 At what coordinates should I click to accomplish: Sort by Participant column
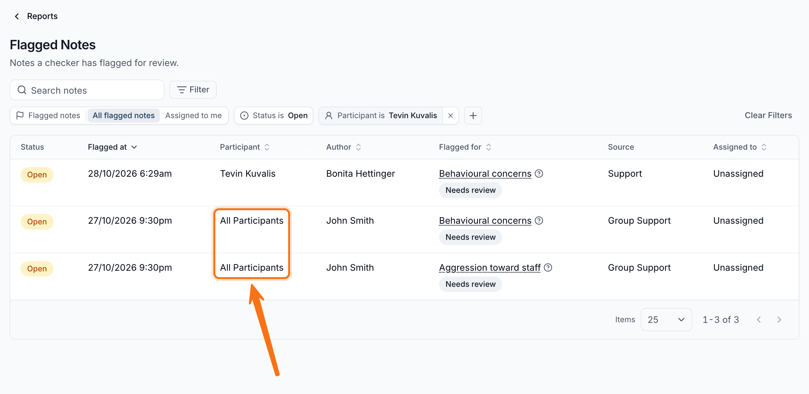245,147
